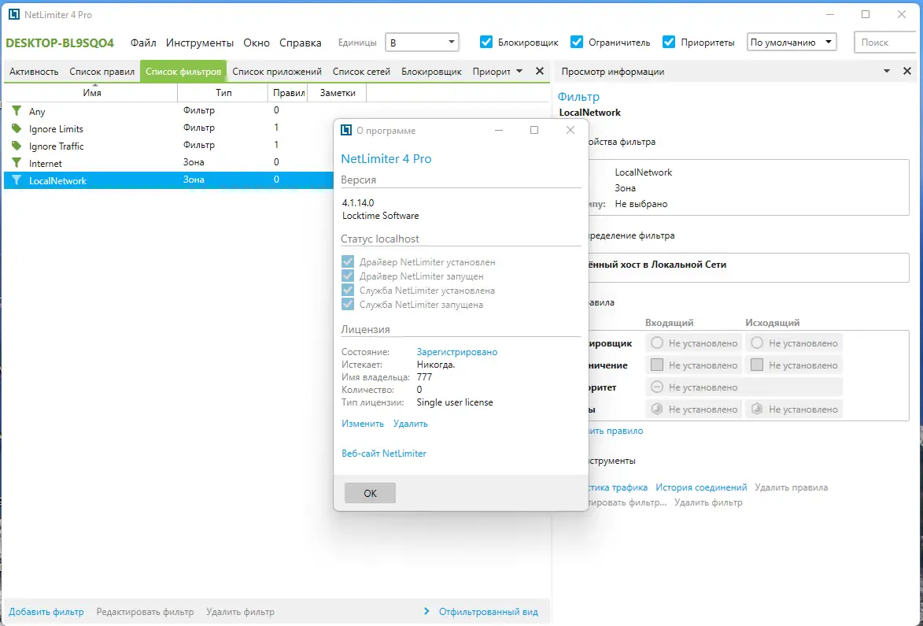Open История соединений link
The width and height of the screenshot is (923, 626).
(701, 487)
